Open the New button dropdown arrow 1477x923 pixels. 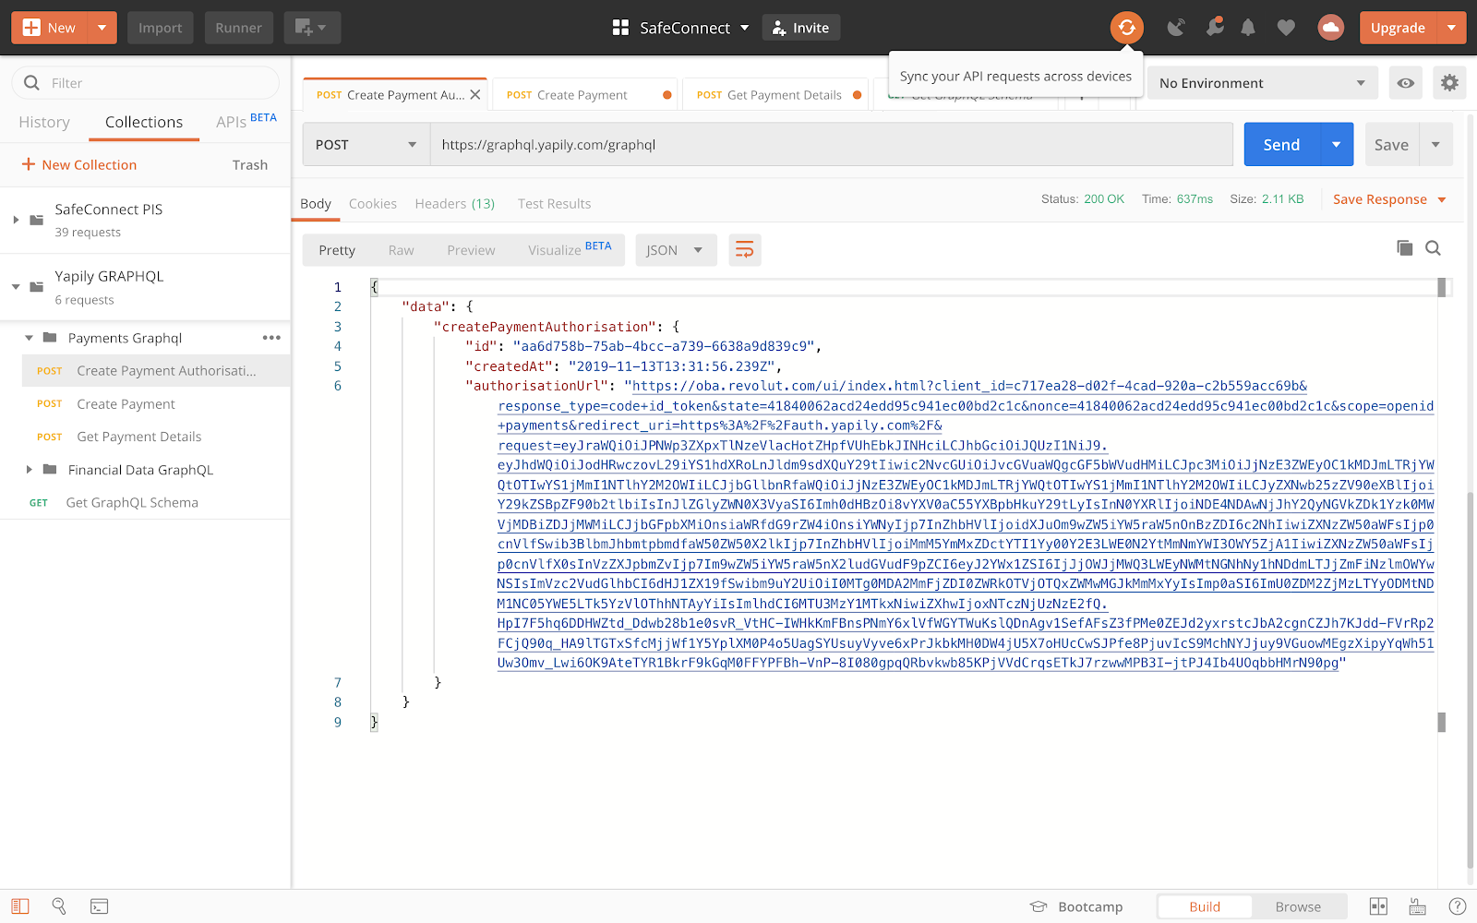pos(102,28)
